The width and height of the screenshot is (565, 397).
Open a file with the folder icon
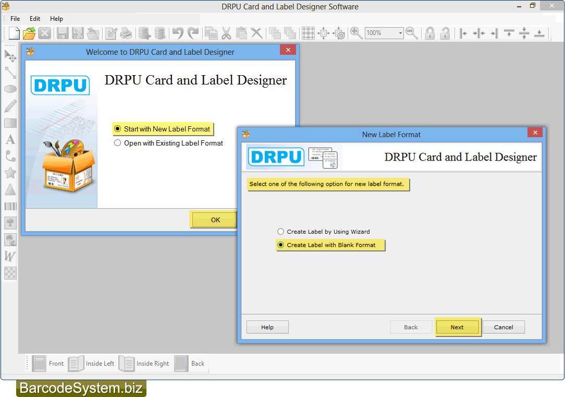(29, 33)
